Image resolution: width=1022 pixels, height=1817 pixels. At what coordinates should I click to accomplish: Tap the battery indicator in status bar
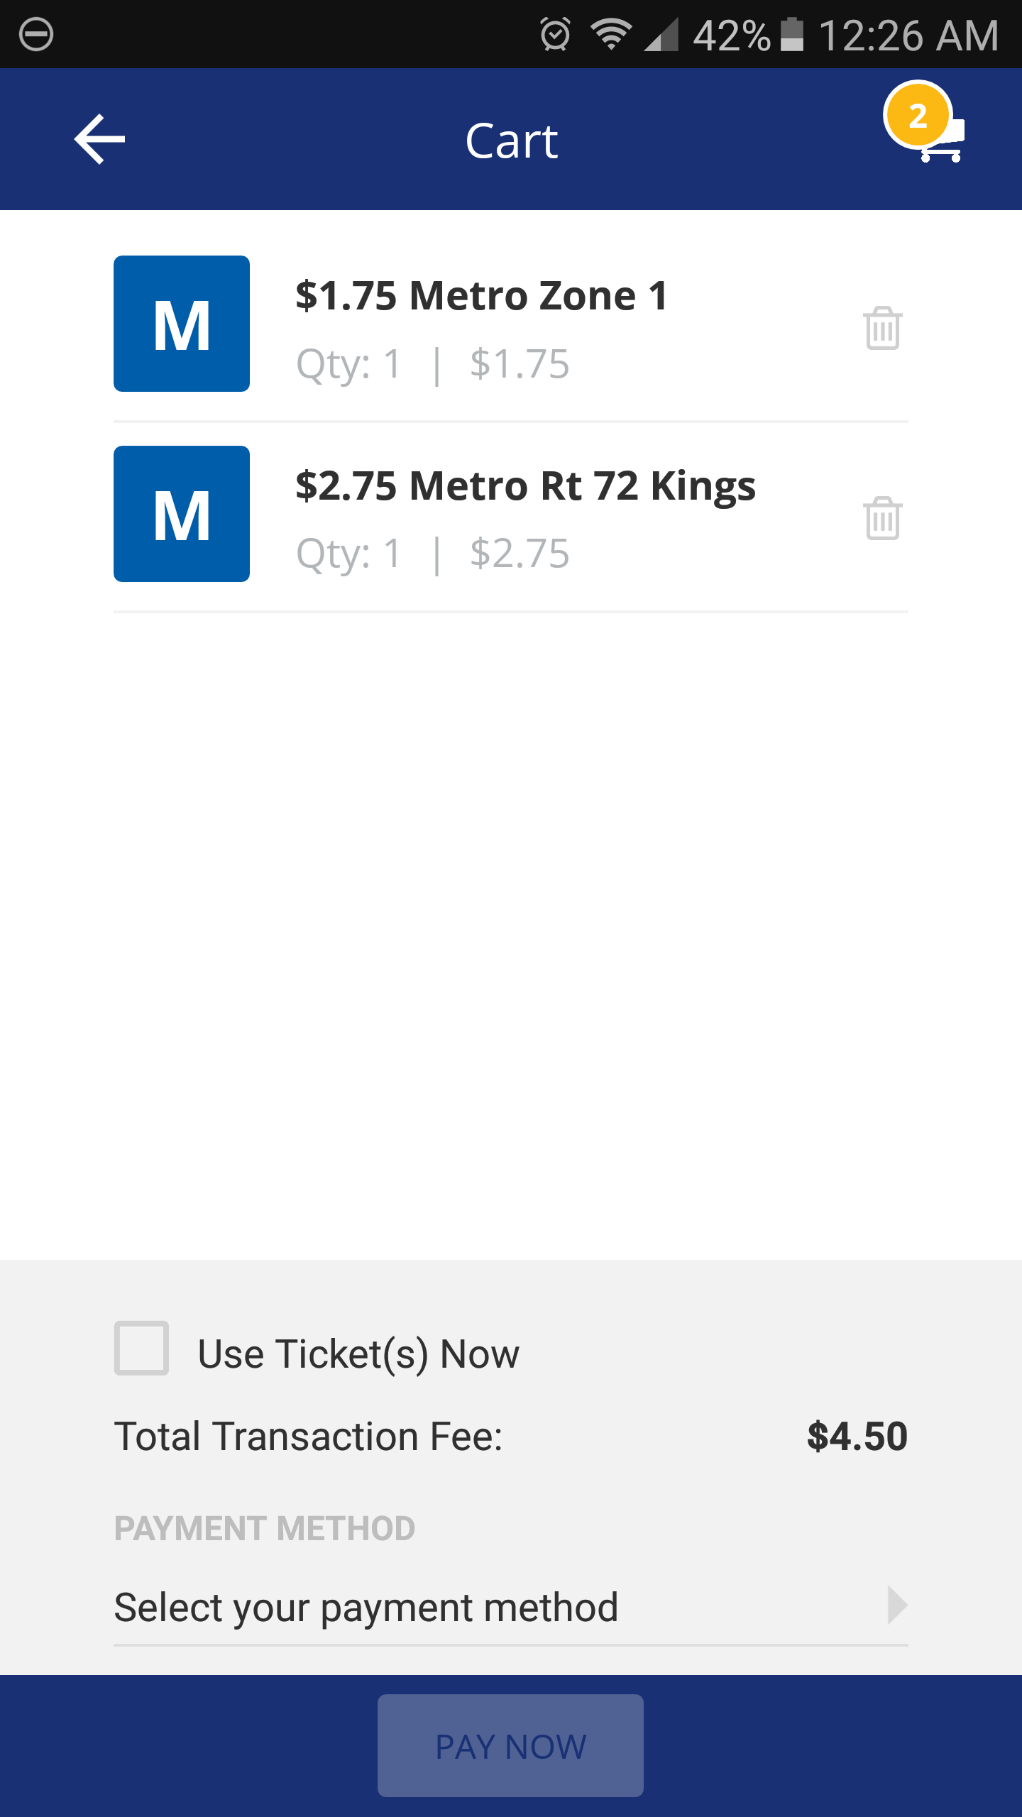[792, 34]
